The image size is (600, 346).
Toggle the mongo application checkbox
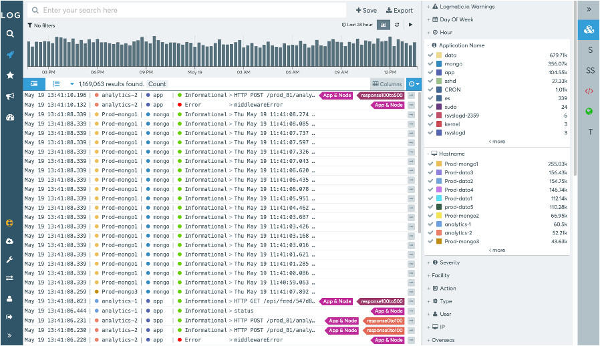[x=430, y=63]
